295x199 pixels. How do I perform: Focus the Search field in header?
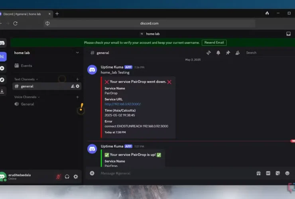pos(269,53)
